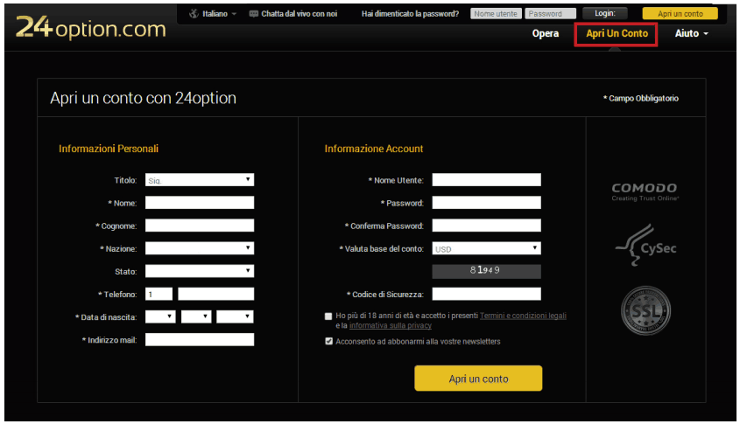
Task: Click the Comodo trust seal
Action: pyautogui.click(x=645, y=192)
